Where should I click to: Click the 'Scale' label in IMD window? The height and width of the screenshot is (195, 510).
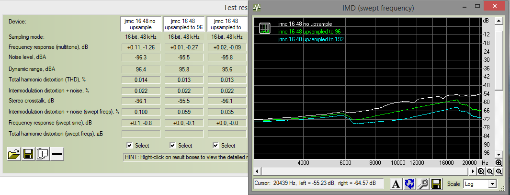[453, 184]
